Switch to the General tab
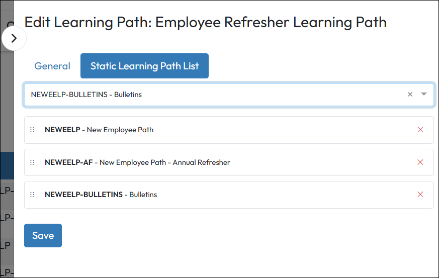This screenshot has width=439, height=278. (52, 66)
